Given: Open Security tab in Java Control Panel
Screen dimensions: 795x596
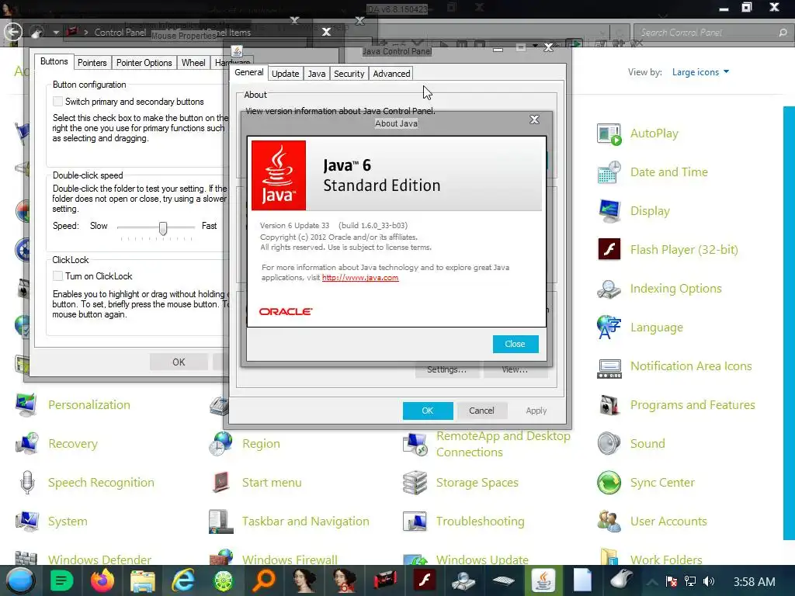Looking at the screenshot, I should click(x=349, y=74).
